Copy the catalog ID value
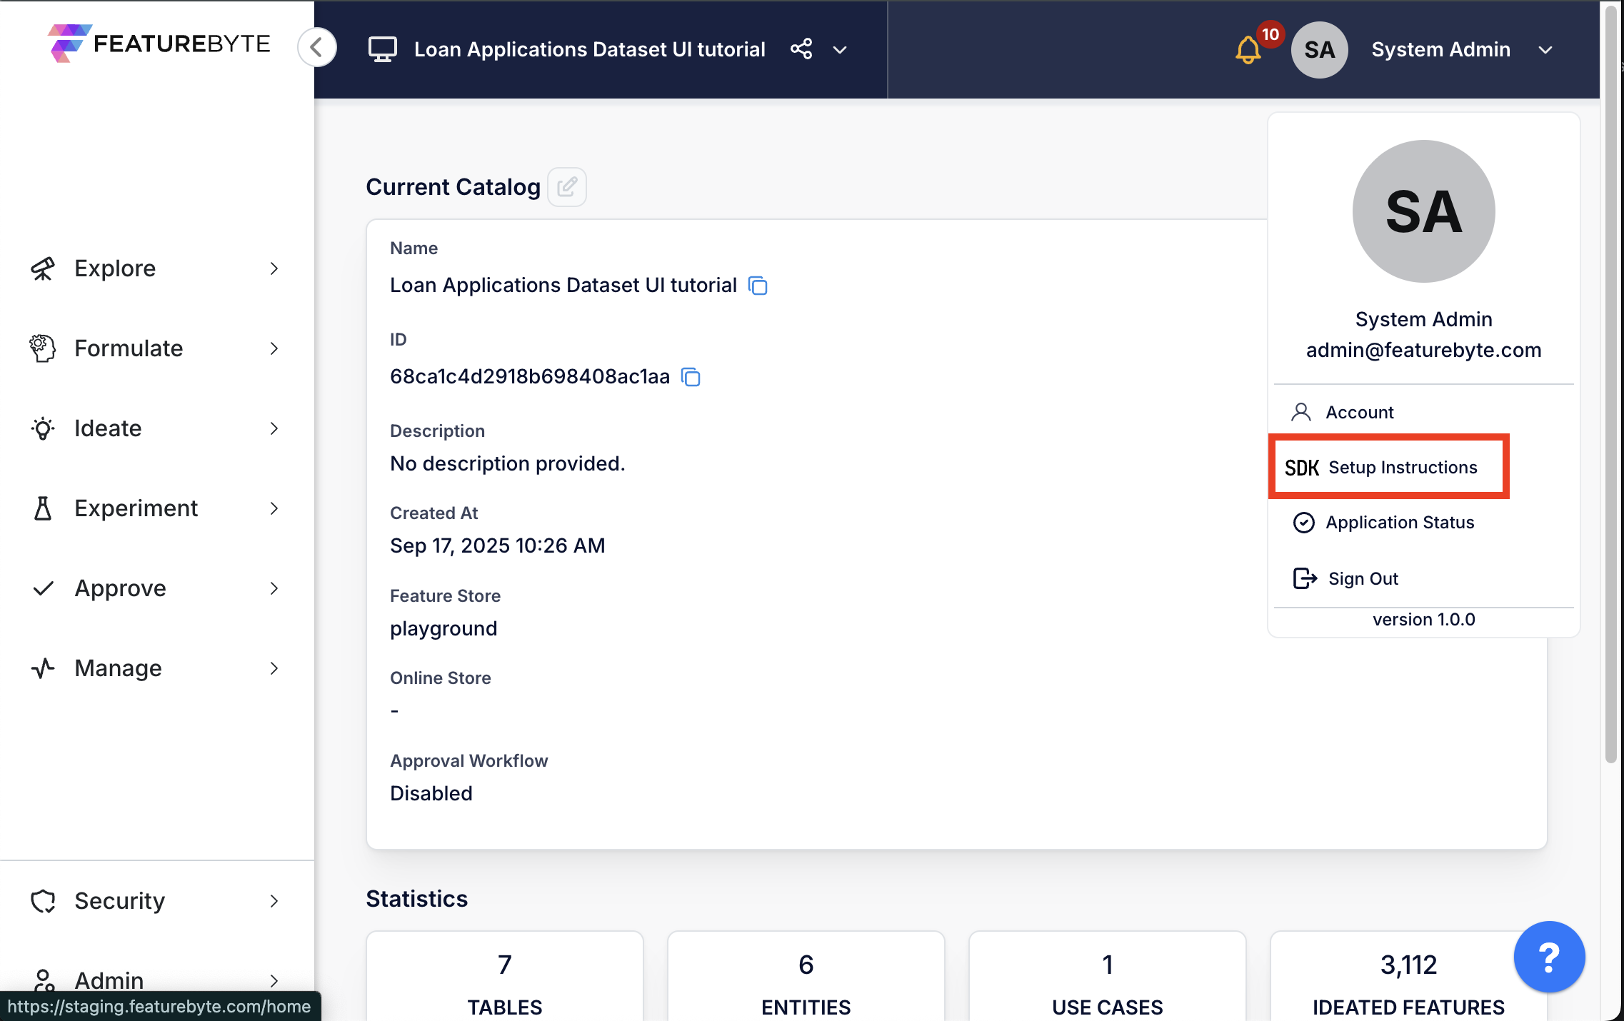Screen dimensions: 1624x1021 (691, 377)
